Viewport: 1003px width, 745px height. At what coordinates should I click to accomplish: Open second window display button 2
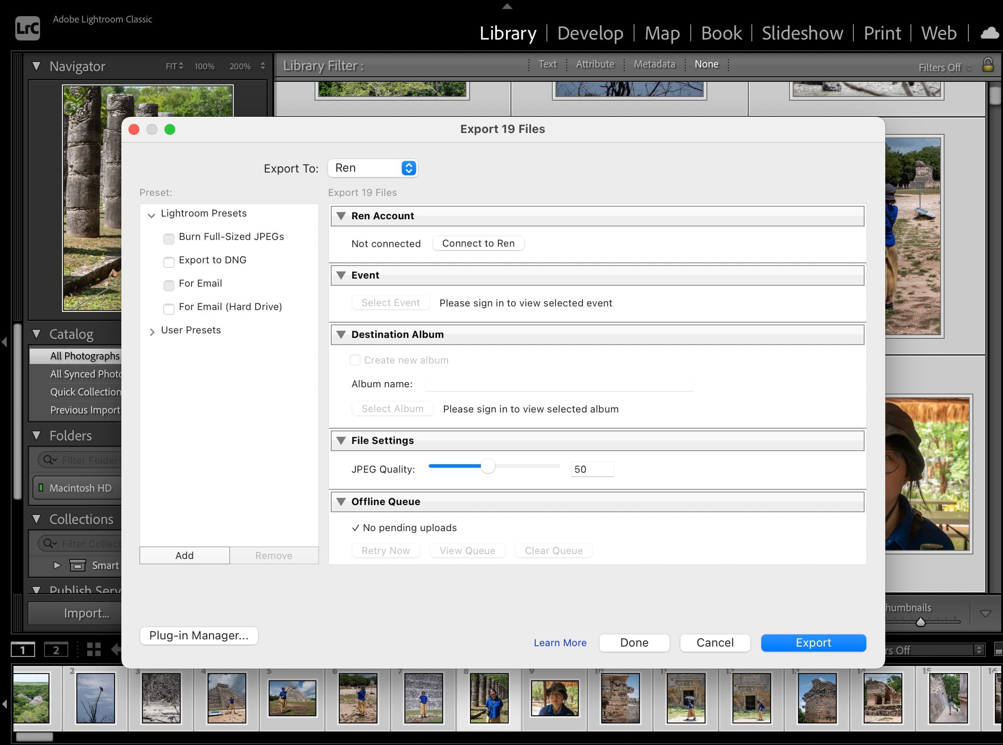click(56, 649)
